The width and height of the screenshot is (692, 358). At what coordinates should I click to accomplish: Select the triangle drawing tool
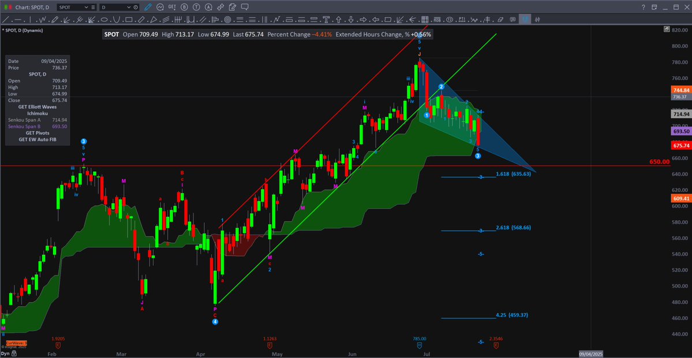[154, 20]
